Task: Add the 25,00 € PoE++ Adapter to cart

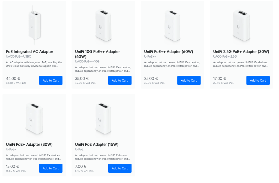Action: click(x=189, y=80)
